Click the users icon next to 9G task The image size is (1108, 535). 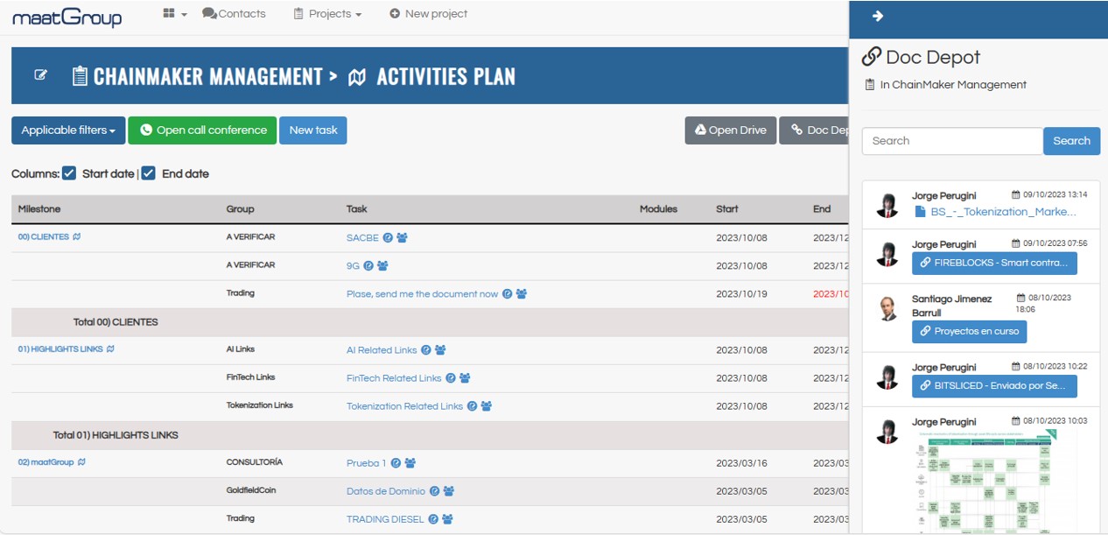(x=382, y=266)
